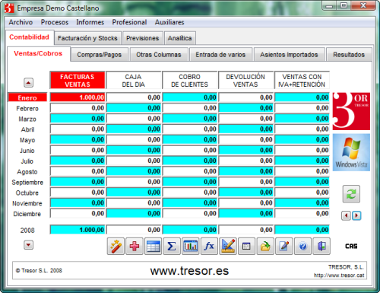Click the exit door icon in toolbar
This screenshot has width=380, height=293.
321,246
